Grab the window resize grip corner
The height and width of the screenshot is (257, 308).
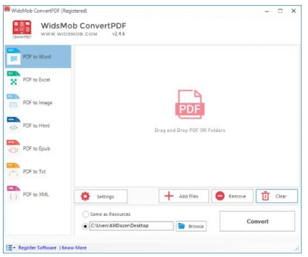point(297,248)
